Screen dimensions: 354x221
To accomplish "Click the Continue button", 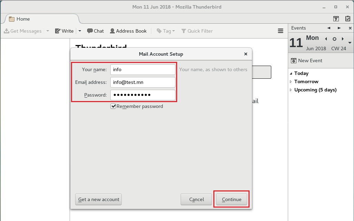I will (232, 199).
